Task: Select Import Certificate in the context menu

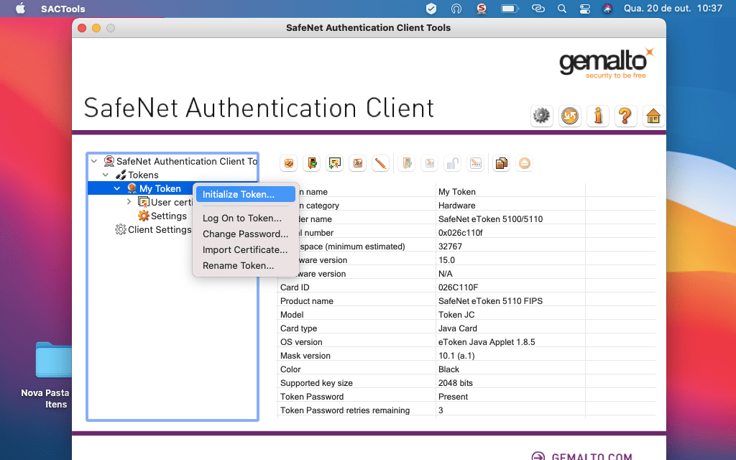Action: (x=246, y=250)
